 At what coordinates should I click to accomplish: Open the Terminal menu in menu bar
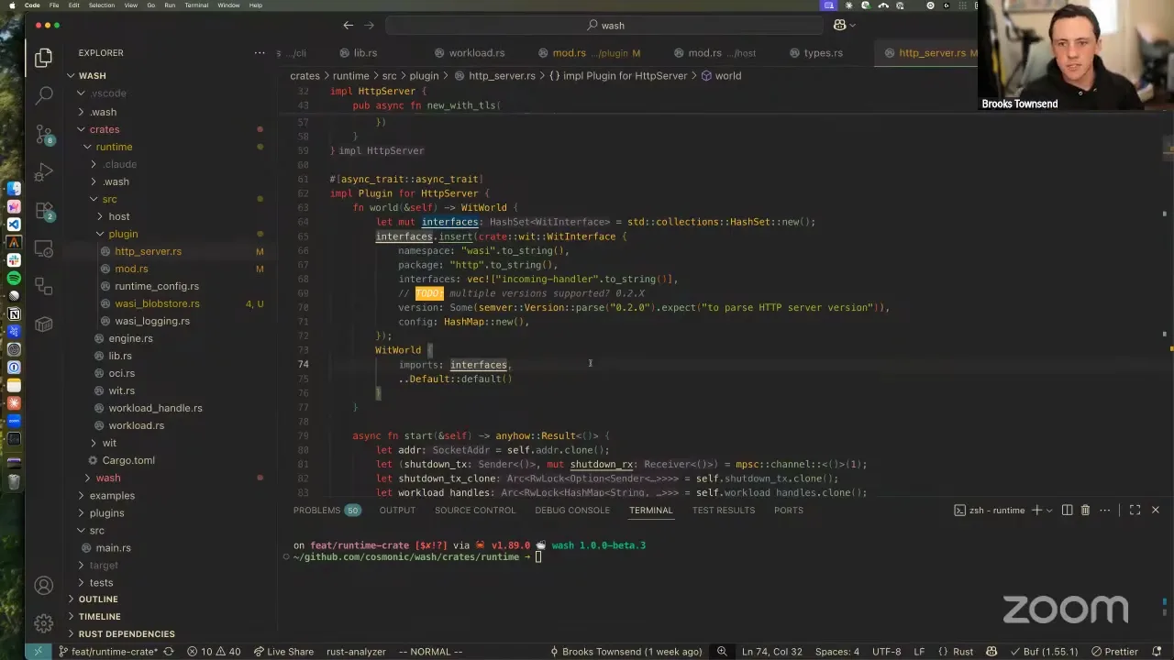pos(196,5)
